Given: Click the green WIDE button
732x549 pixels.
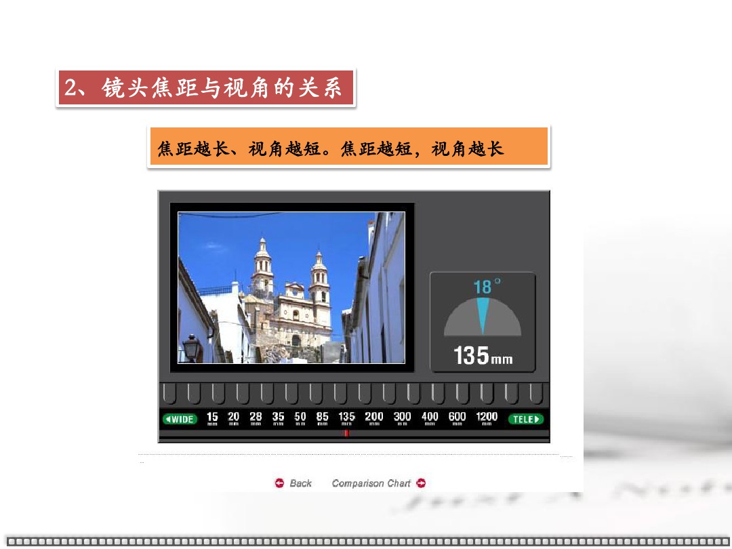Looking at the screenshot, I should click(180, 419).
